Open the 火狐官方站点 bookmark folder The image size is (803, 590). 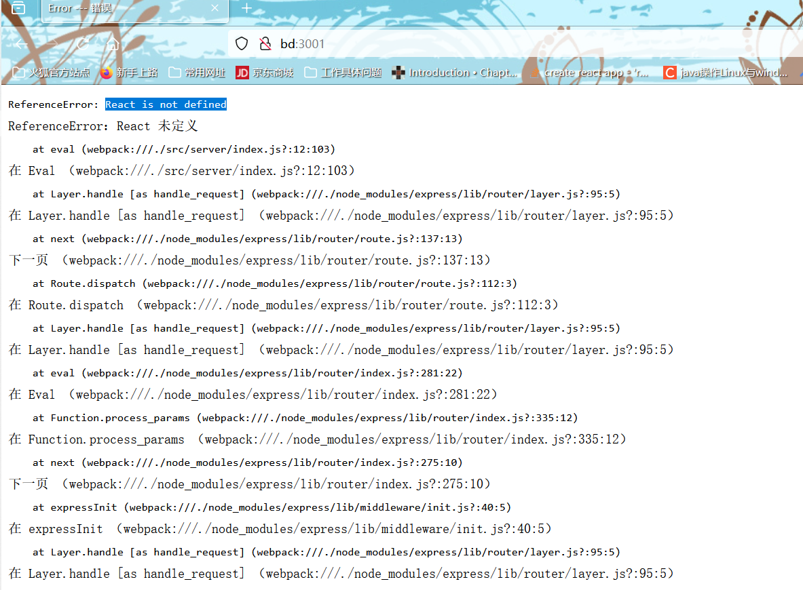pos(52,73)
